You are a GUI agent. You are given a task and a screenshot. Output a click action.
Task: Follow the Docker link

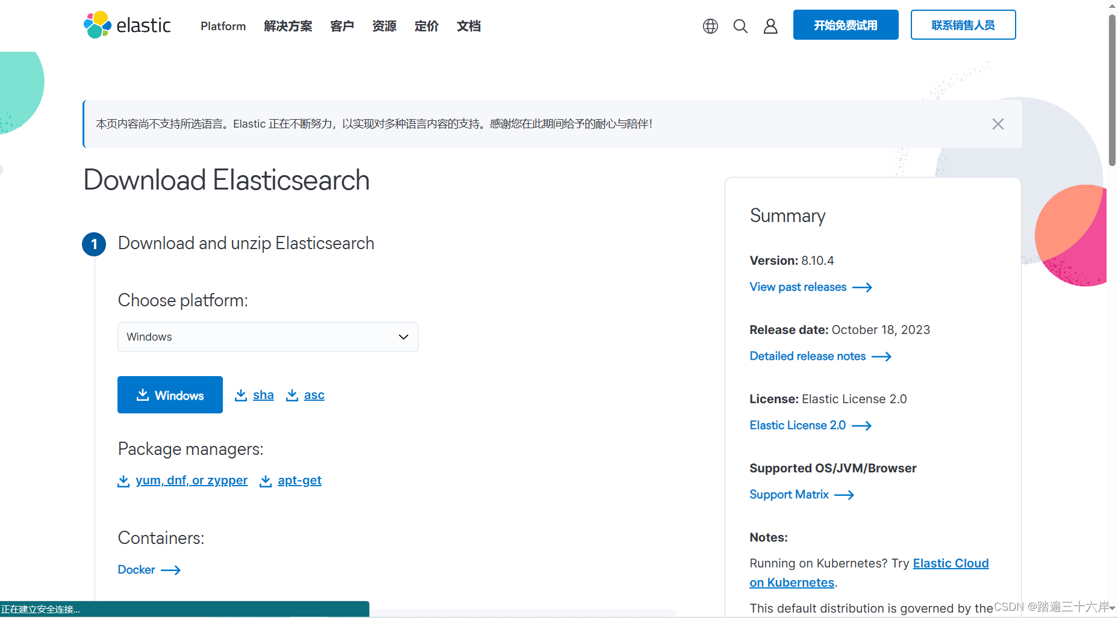(x=136, y=569)
